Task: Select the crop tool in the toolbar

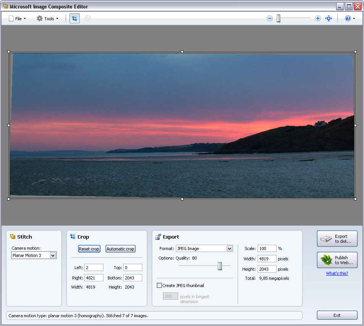Action: pyautogui.click(x=74, y=18)
